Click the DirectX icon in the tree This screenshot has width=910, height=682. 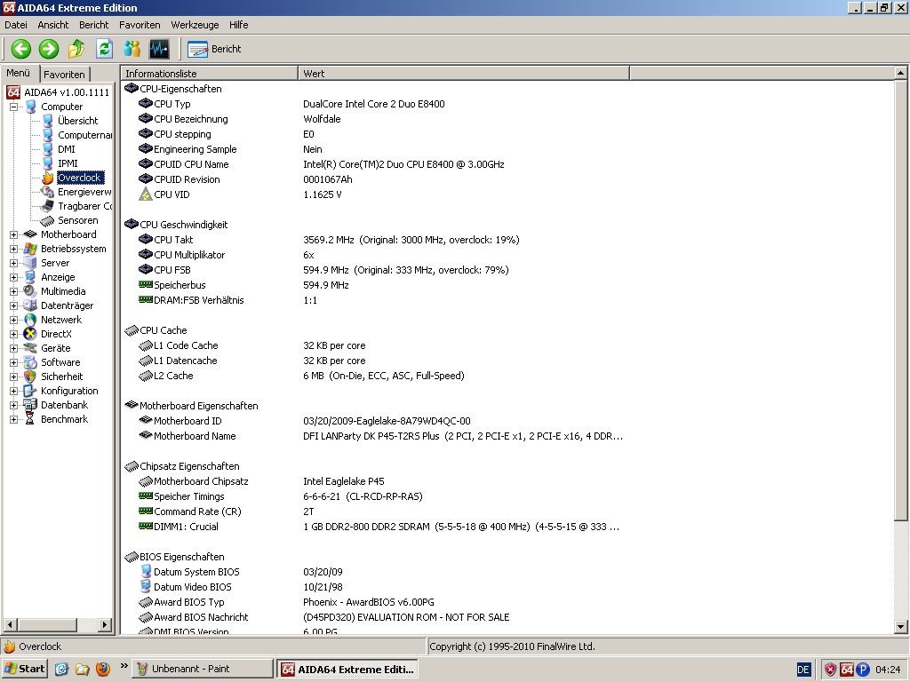click(x=29, y=334)
